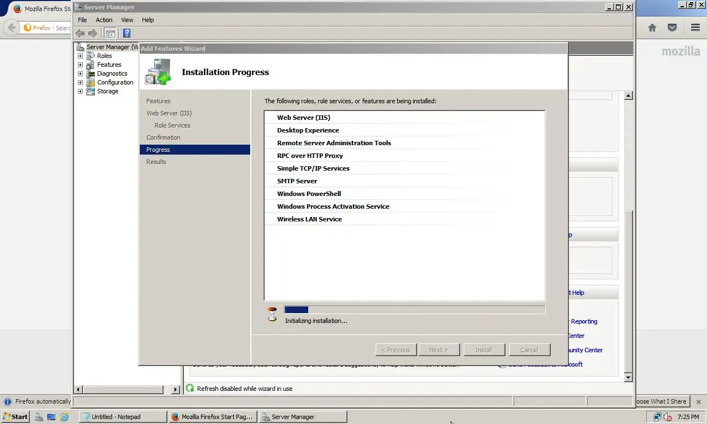Viewport: 707px width, 424px height.
Task: Click the up arrow on Server Manager's vertical scrollbar
Action: pos(628,96)
